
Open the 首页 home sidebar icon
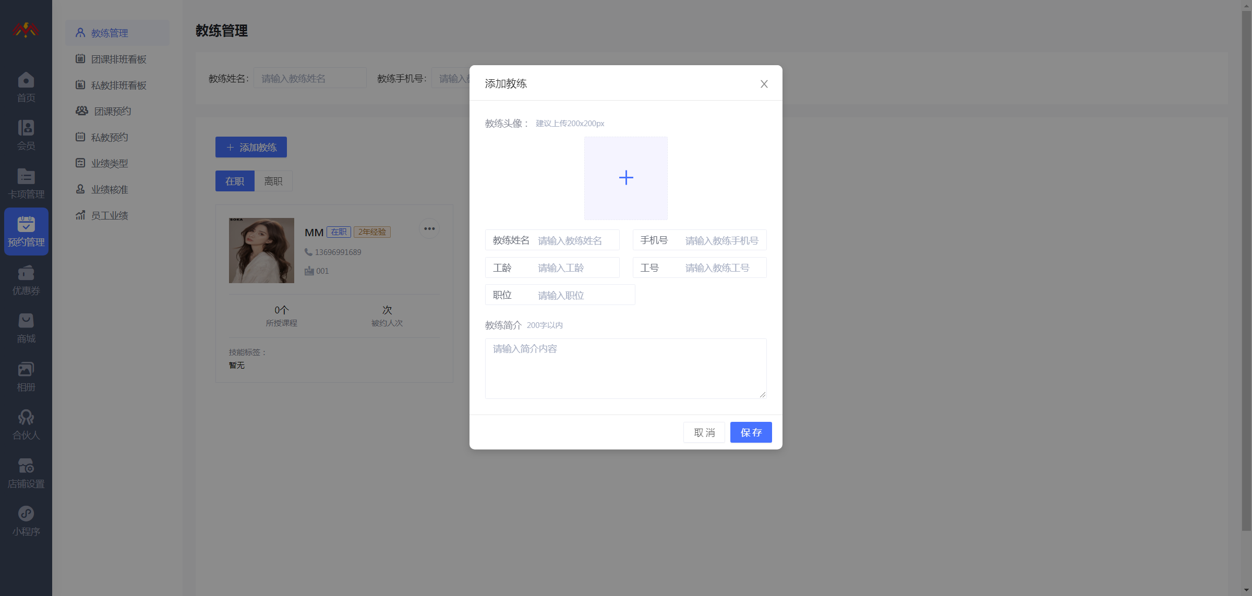point(26,87)
